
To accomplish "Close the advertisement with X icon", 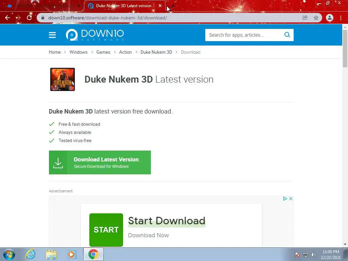I will (x=291, y=198).
